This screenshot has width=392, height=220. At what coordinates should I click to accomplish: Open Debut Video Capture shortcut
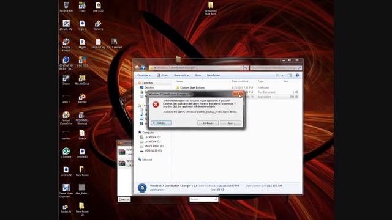click(66, 191)
